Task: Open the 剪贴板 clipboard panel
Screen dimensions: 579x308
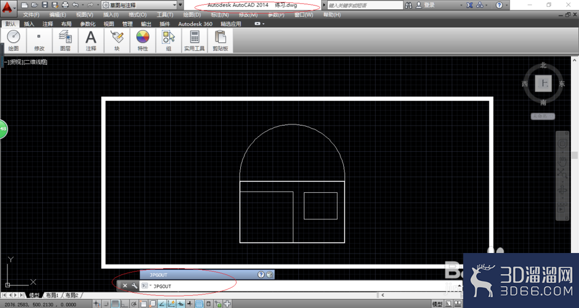Action: click(x=220, y=41)
